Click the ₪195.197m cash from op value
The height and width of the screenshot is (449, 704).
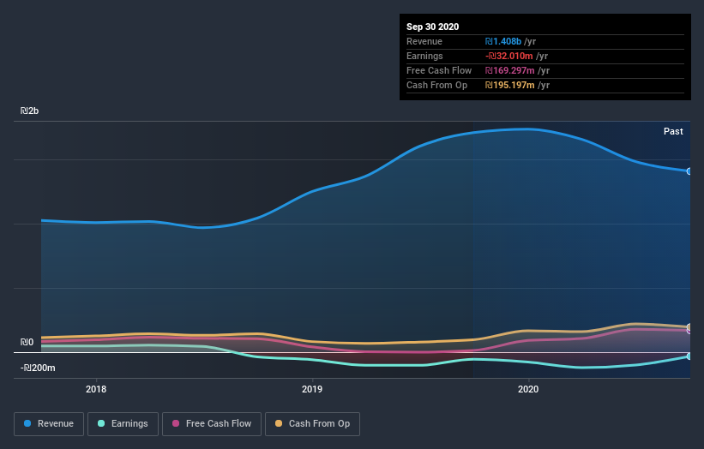pos(510,85)
